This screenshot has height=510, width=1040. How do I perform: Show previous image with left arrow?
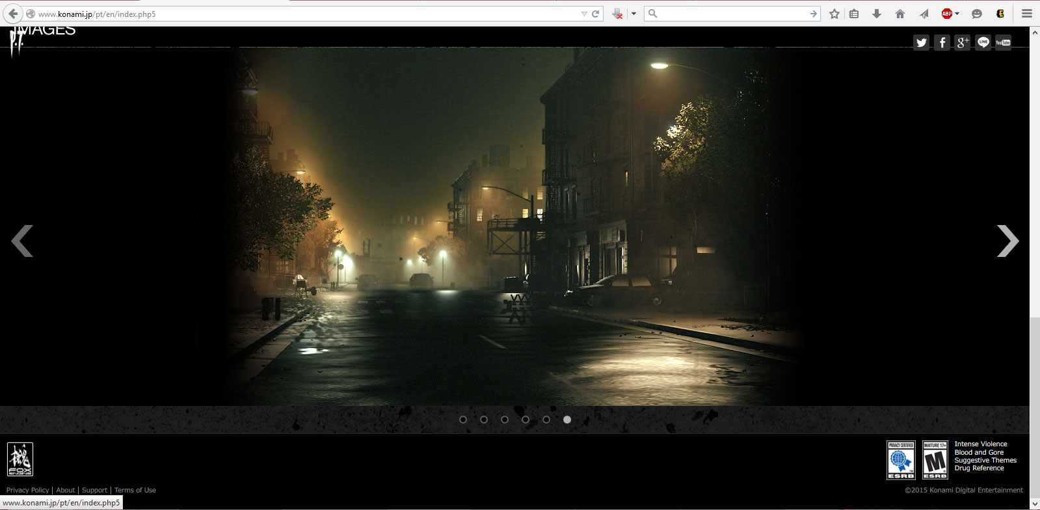point(22,241)
